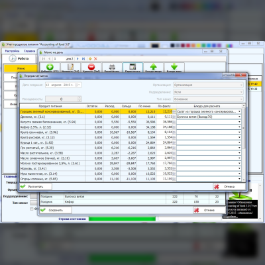This screenshot has width=265, height=265.
Task: Click the Рассчитать button
Action: (36, 187)
